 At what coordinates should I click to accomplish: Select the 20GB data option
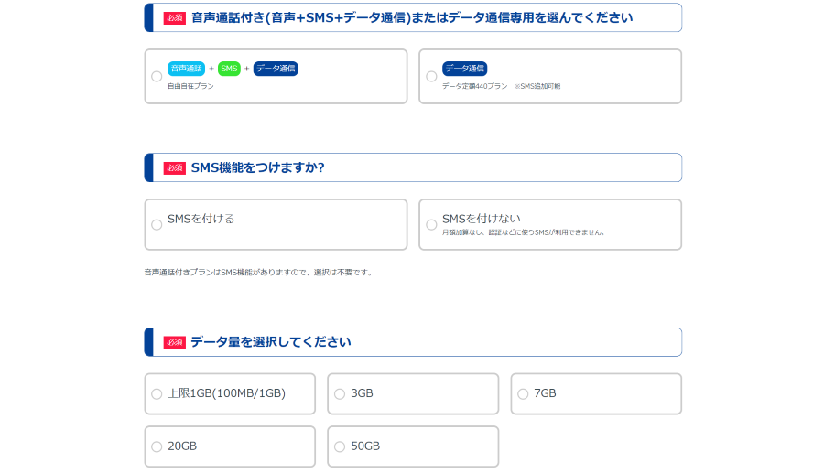[157, 447]
